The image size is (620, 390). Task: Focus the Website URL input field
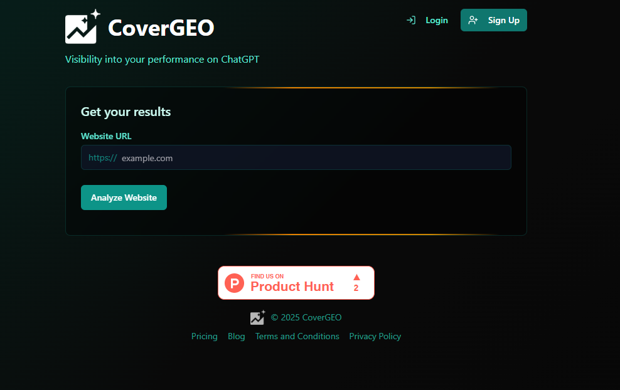pos(296,157)
